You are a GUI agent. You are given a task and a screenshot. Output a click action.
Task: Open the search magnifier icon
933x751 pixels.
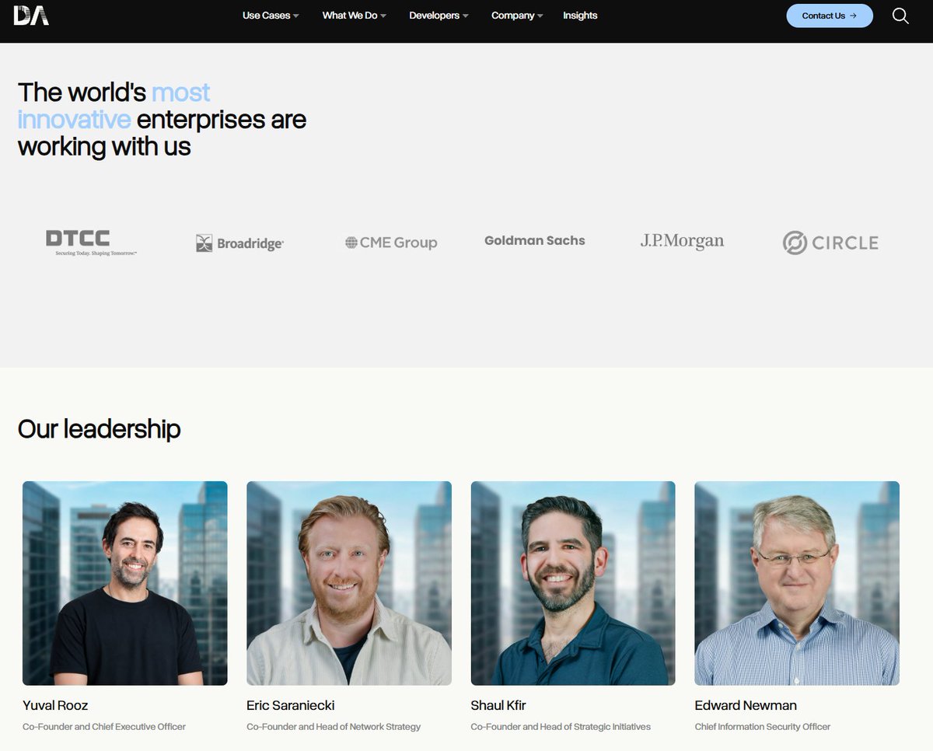pos(900,16)
